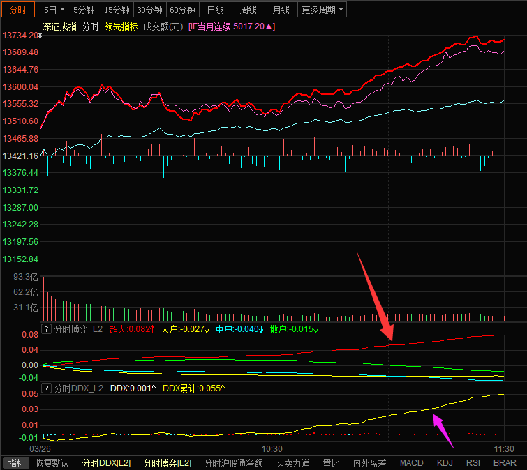The width and height of the screenshot is (527, 470).
Task: Switch to the 日线 chart period
Action: click(216, 10)
